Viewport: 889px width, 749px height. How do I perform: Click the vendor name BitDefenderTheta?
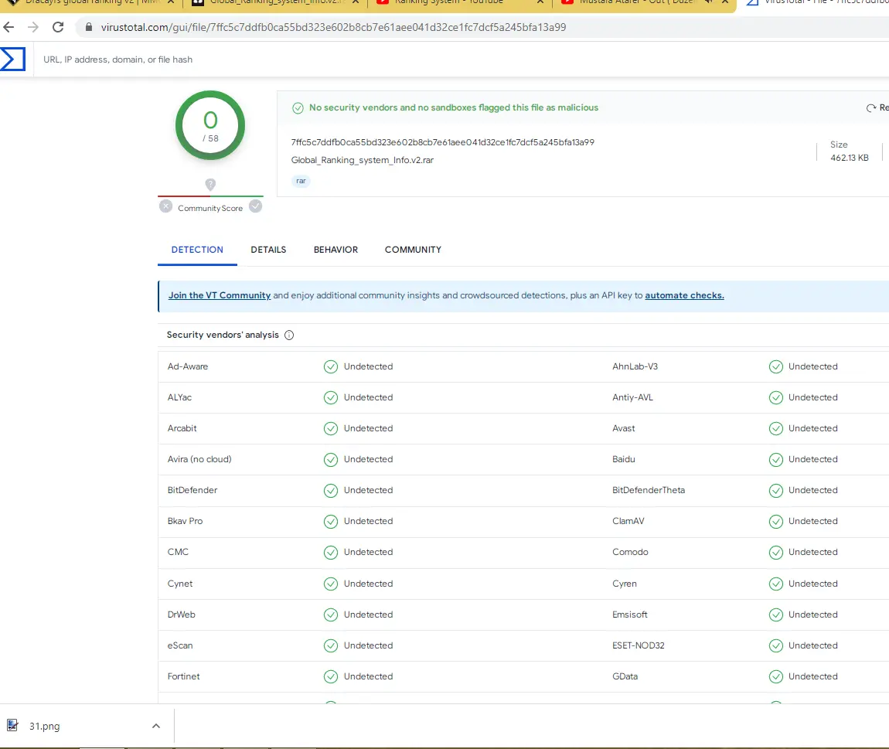649,490
